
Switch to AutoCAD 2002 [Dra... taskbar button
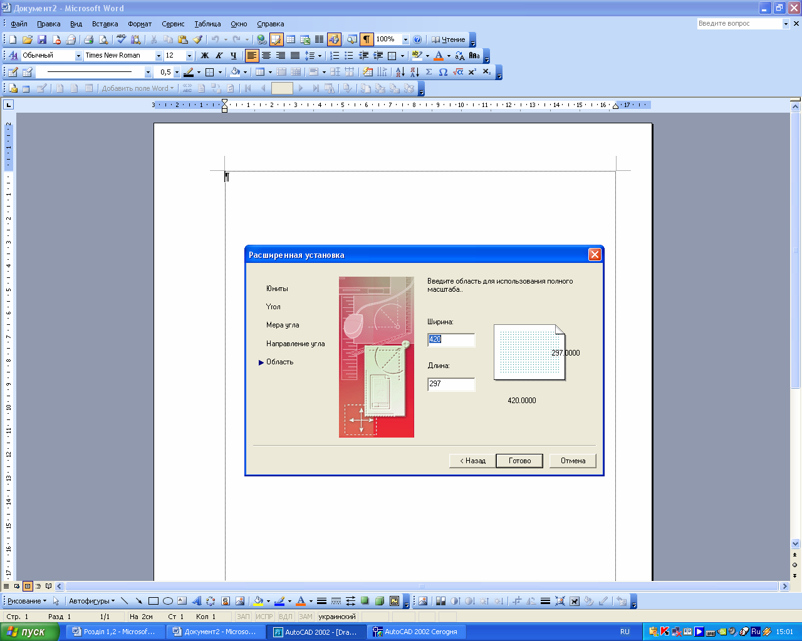316,632
